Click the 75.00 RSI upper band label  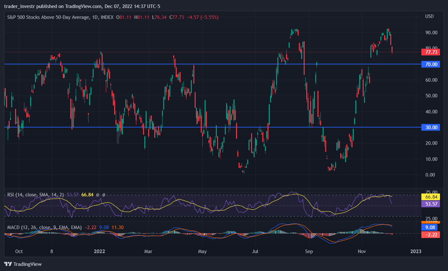[x=431, y=192]
